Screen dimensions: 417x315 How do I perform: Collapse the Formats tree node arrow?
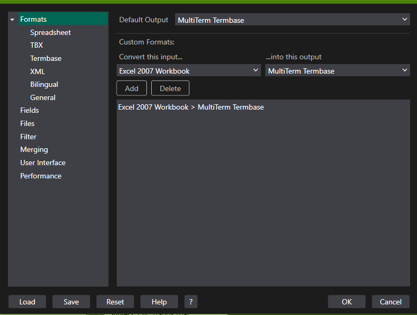(x=12, y=20)
